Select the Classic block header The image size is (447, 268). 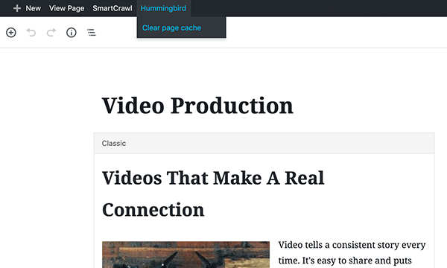[264, 143]
